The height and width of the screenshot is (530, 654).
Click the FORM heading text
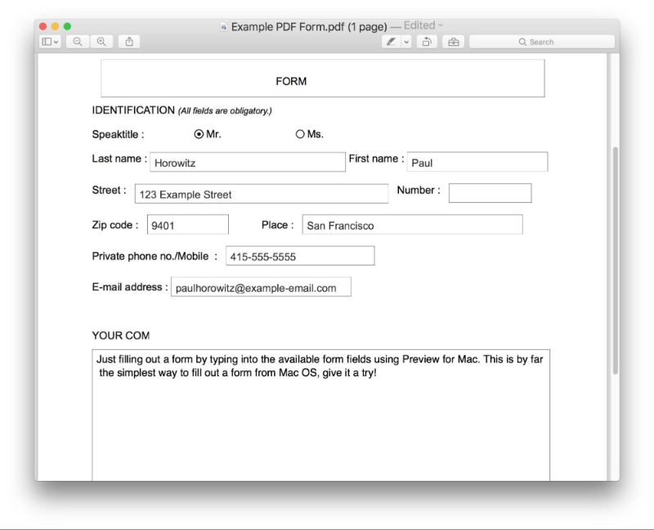point(291,81)
